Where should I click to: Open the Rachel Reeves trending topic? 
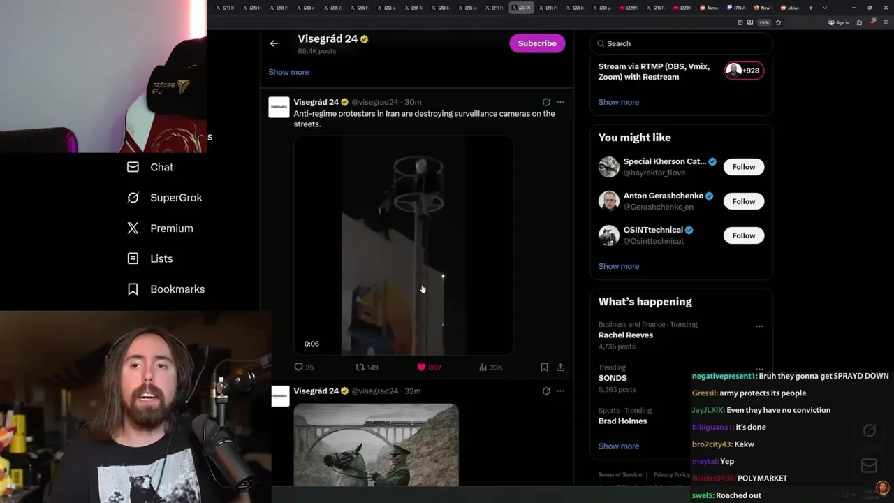tap(625, 335)
